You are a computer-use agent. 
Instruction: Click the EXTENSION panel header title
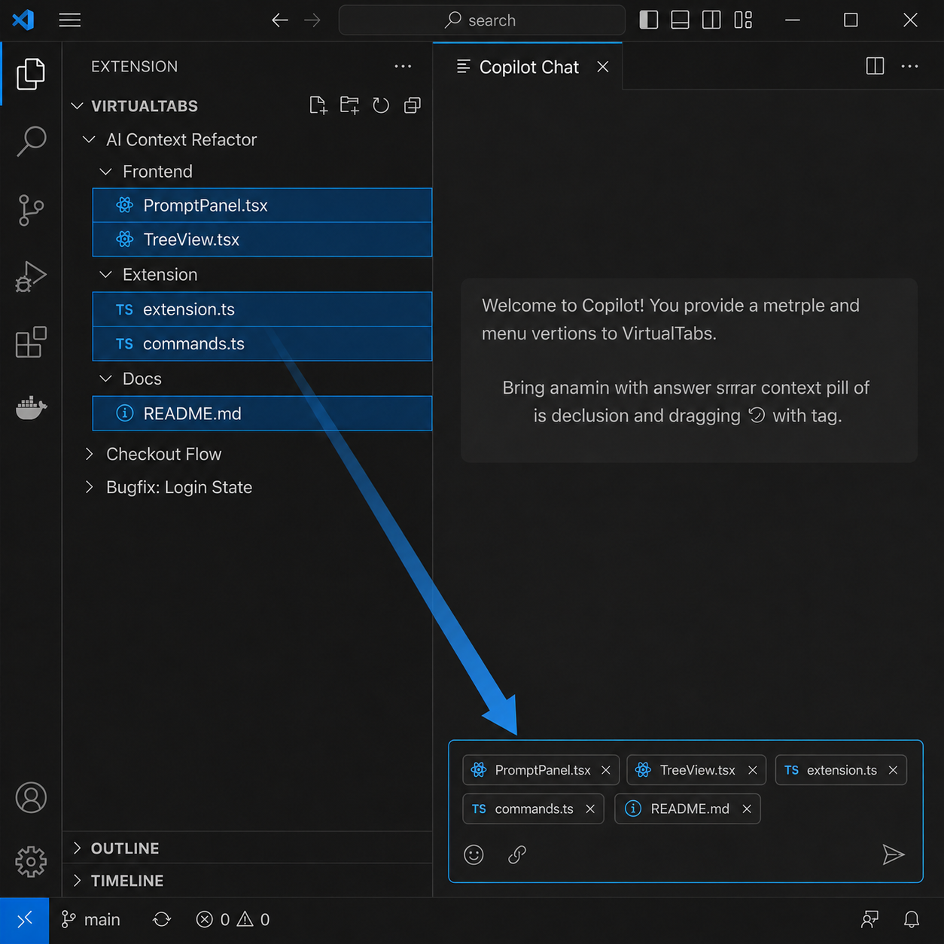[x=135, y=66]
